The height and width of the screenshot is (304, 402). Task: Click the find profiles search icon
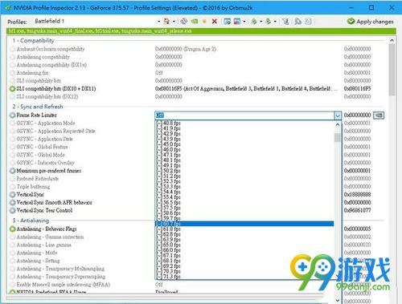pyautogui.click(x=297, y=21)
